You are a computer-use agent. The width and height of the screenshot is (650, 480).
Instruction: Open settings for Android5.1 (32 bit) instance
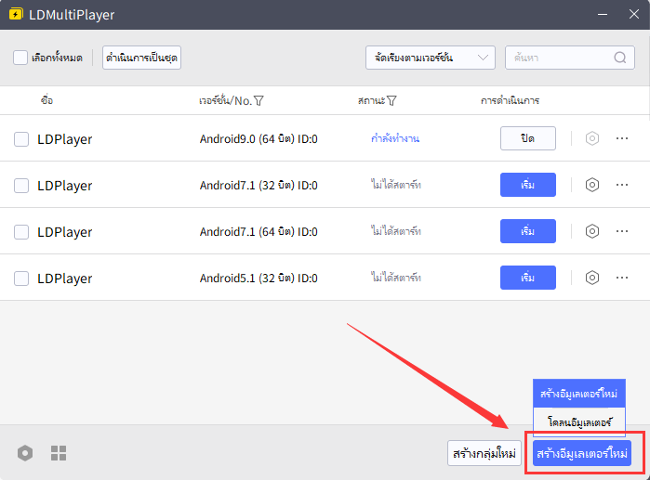[592, 278]
